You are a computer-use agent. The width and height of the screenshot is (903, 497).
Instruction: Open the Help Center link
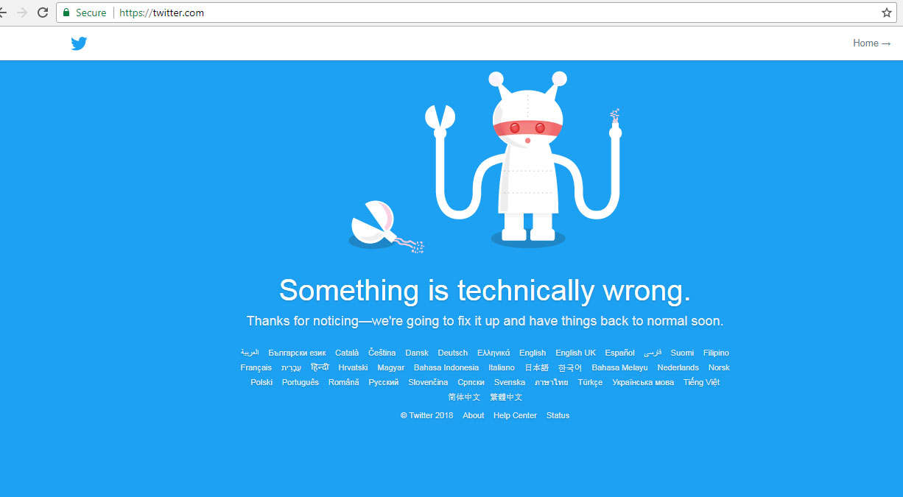click(x=515, y=415)
